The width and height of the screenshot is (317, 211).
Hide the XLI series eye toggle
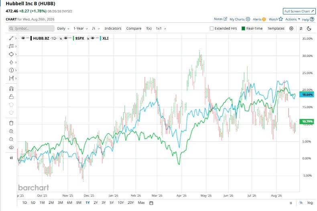coord(93,38)
